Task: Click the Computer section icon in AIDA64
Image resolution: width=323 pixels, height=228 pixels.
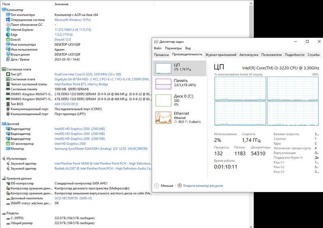Action: click(x=4, y=10)
